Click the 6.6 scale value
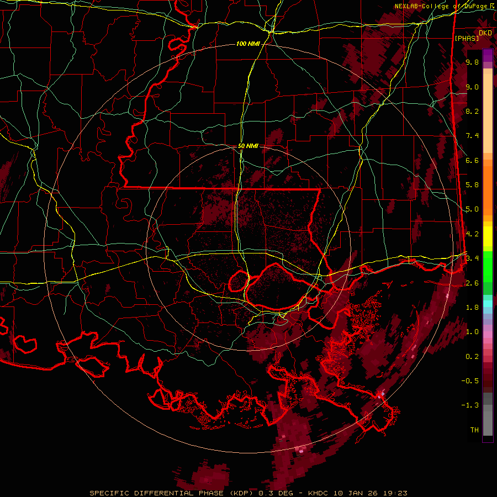This screenshot has width=497, height=497. (472, 161)
